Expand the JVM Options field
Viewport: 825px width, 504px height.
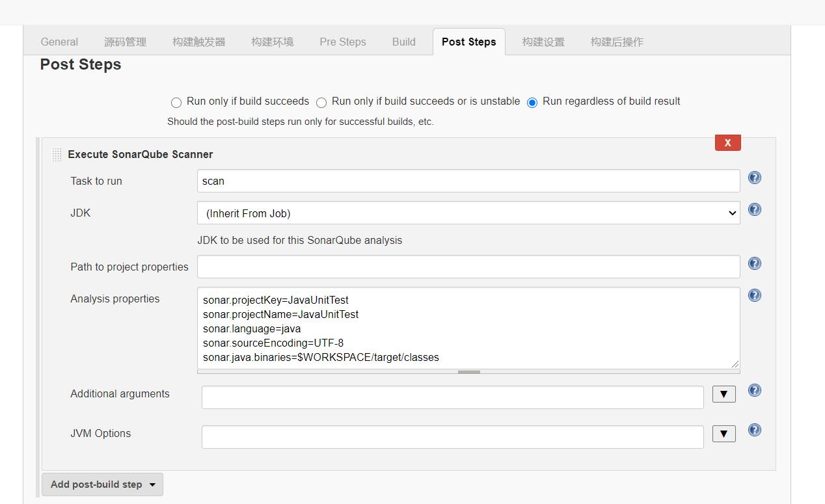pyautogui.click(x=724, y=434)
